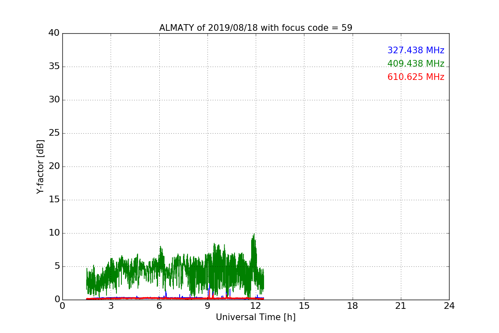Click the x-axis tick label 12
Screen dimensions: 499x333
(256, 306)
